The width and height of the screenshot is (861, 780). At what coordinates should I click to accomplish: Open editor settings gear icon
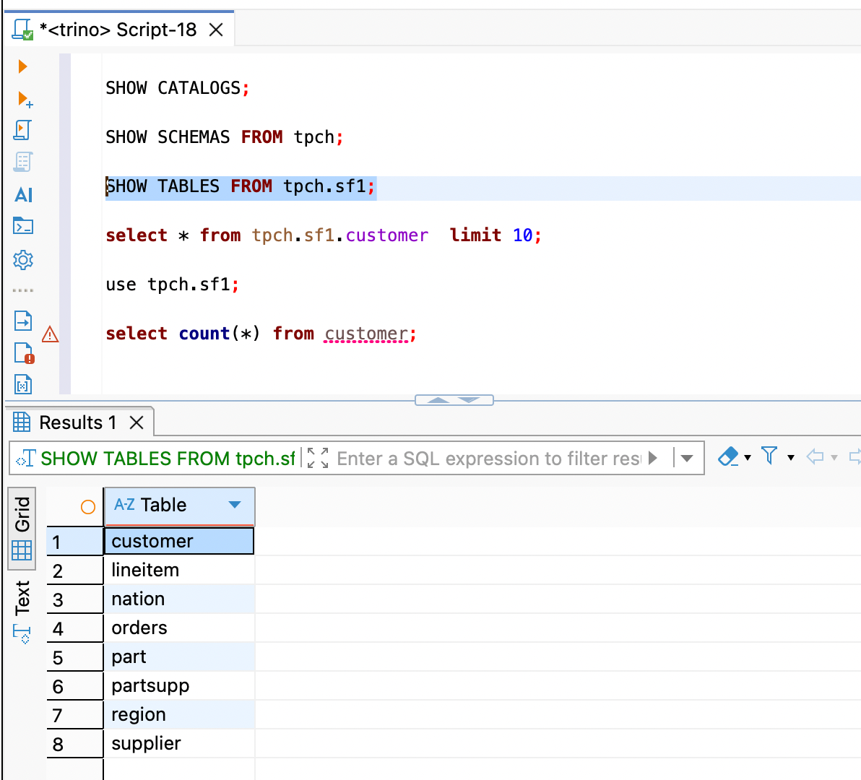click(23, 259)
